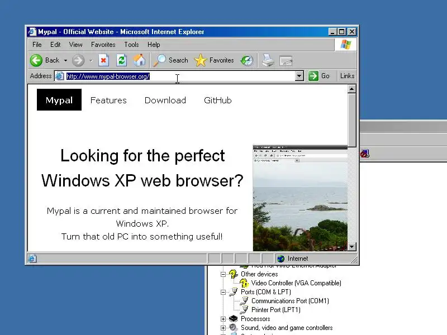
Task: Select Other devices node in Device Manager
Action: tap(259, 274)
